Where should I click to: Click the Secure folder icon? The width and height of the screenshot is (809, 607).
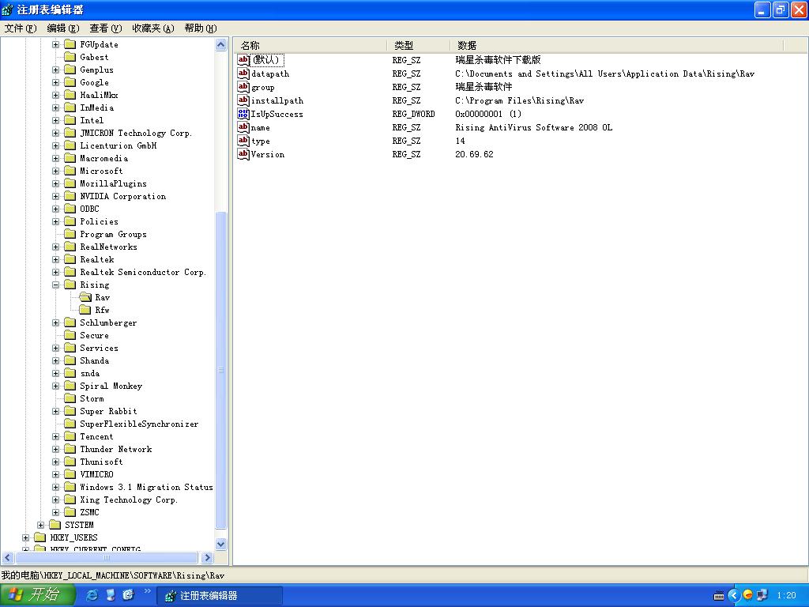(x=70, y=335)
